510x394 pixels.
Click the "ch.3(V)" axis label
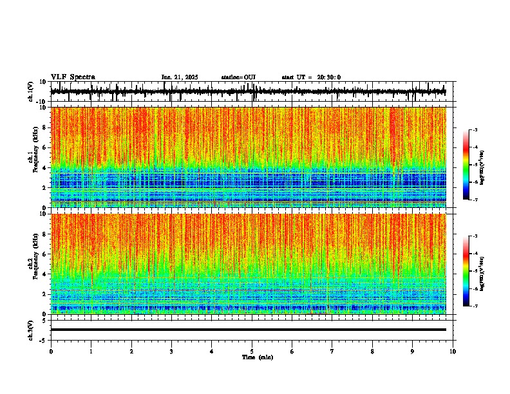click(31, 330)
